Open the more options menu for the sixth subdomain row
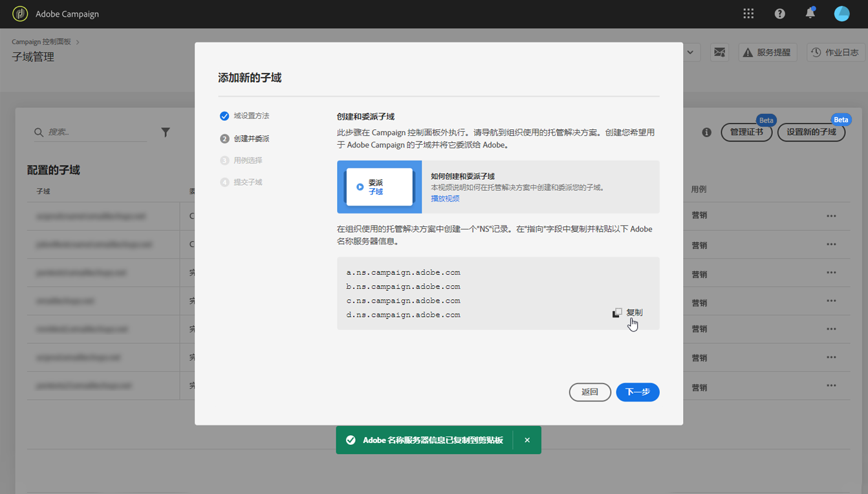Image resolution: width=868 pixels, height=494 pixels. click(831, 357)
